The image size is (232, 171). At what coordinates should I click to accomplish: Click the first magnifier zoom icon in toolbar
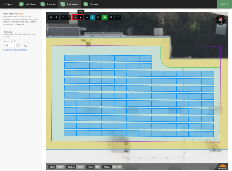[x=51, y=17]
